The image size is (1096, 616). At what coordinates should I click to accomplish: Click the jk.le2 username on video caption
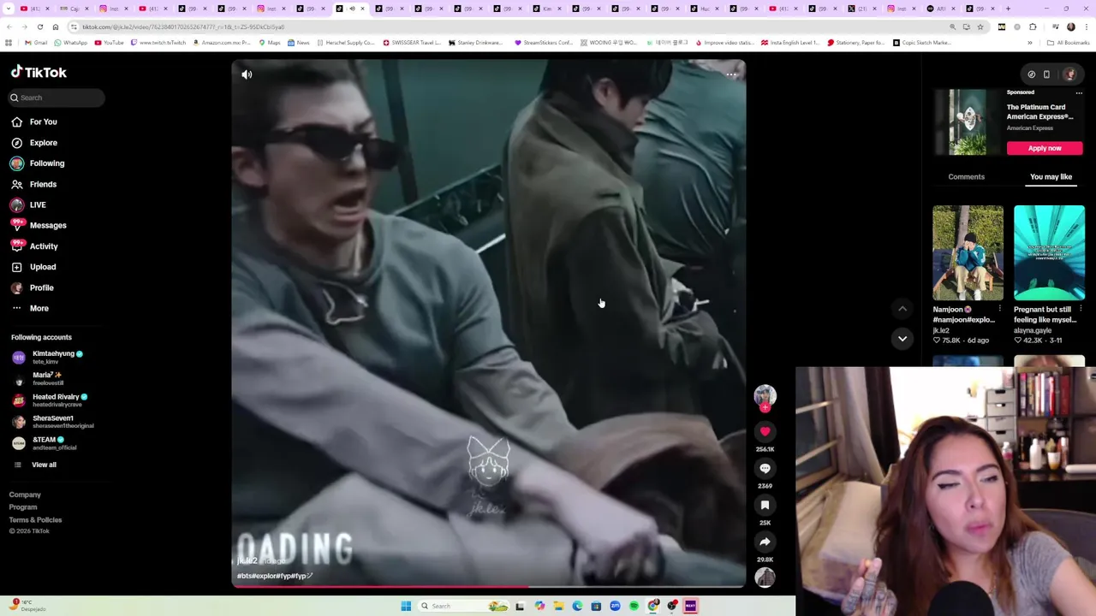(x=247, y=561)
